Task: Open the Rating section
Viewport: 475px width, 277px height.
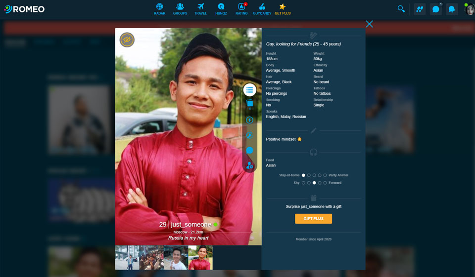Action: [x=241, y=9]
